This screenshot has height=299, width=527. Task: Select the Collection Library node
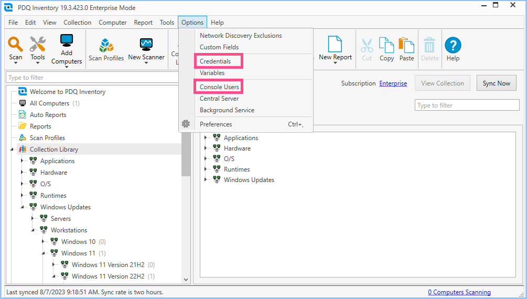(54, 149)
